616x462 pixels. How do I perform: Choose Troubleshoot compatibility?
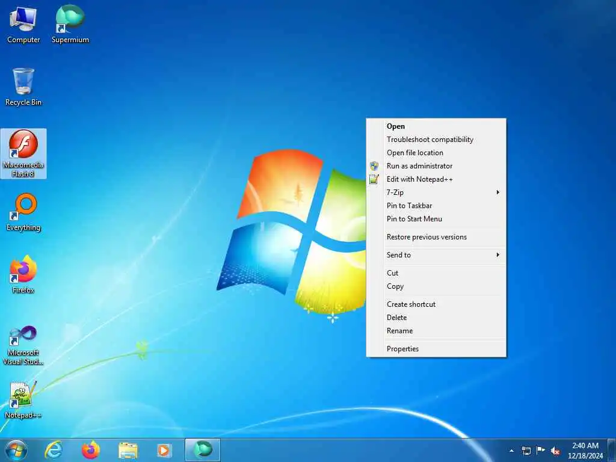(x=436, y=140)
